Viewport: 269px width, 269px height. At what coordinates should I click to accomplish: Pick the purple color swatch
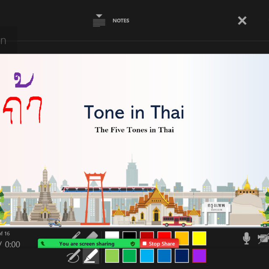pyautogui.click(x=199, y=256)
